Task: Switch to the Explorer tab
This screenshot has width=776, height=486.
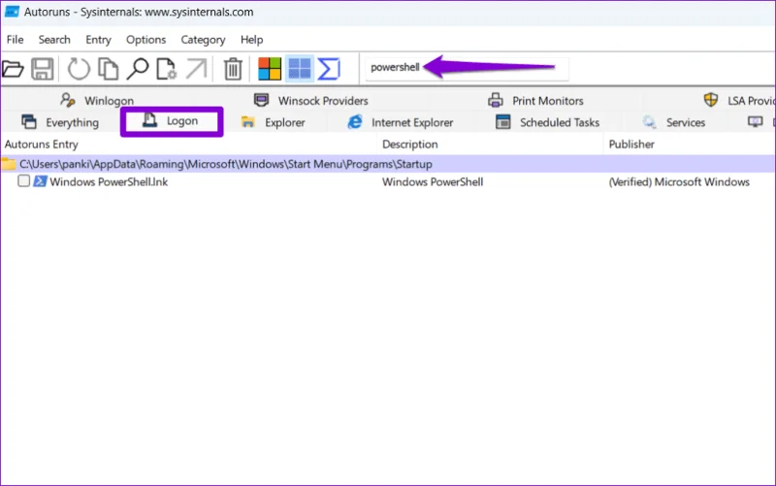Action: click(x=273, y=122)
